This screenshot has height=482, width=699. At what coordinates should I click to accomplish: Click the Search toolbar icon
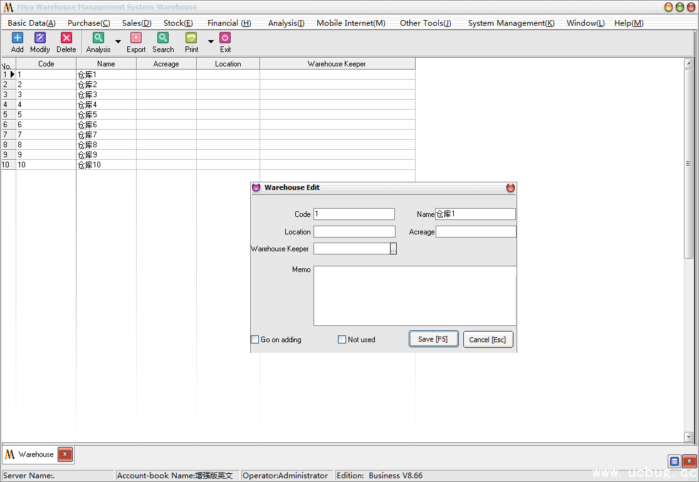[163, 38]
